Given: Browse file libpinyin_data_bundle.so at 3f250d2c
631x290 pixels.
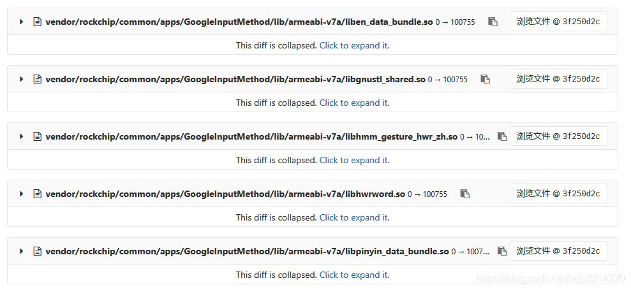Looking at the screenshot, I should pyautogui.click(x=558, y=251).
